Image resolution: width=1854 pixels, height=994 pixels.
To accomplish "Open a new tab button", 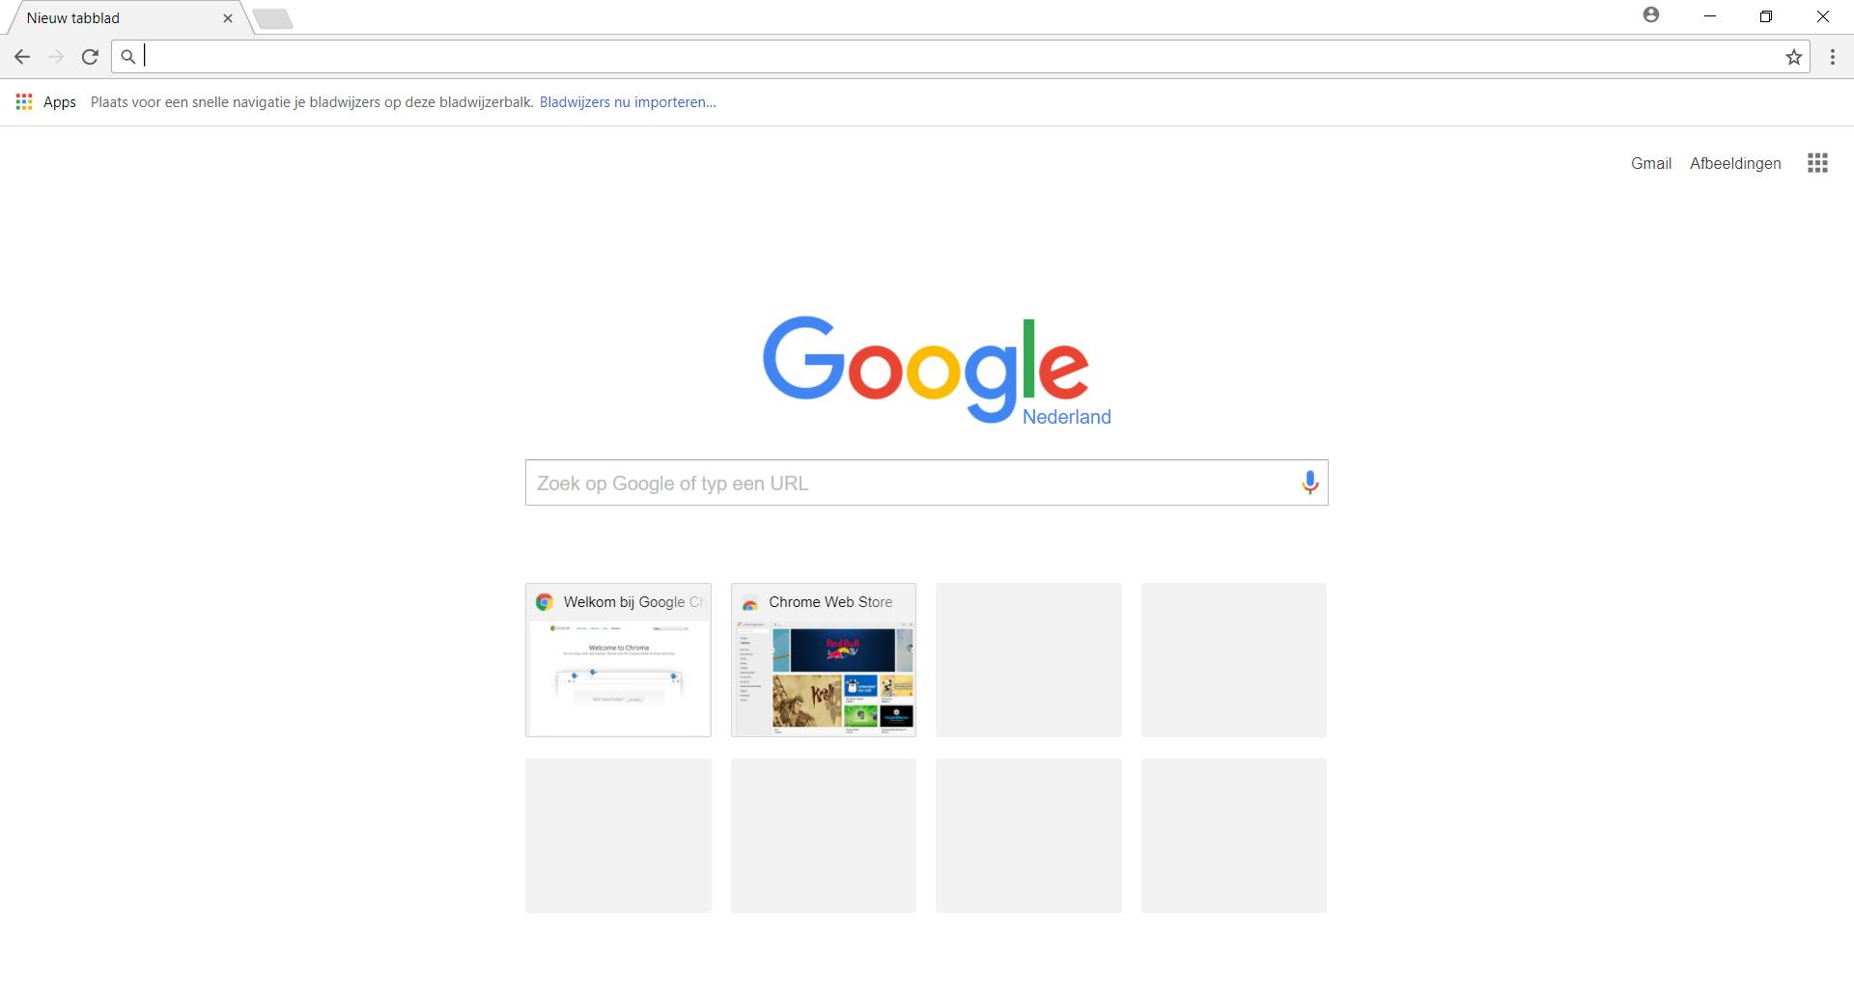I will 273,18.
